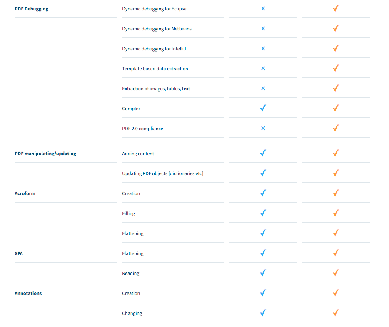Image resolution: width=389 pixels, height=327 pixels.
Task: Click blue checkmark in the Reading row
Action: pyautogui.click(x=263, y=273)
